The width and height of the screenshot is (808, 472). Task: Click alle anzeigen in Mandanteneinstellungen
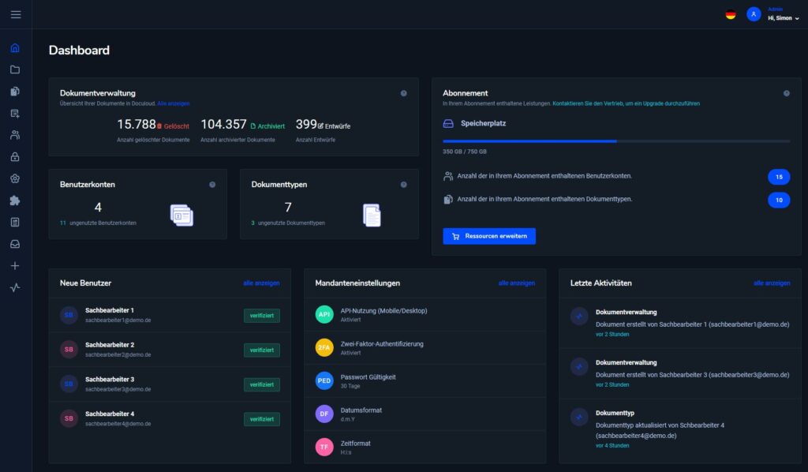pyautogui.click(x=516, y=283)
